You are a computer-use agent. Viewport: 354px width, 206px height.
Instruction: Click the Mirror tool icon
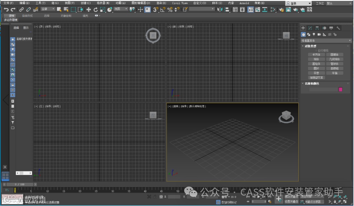220,10
